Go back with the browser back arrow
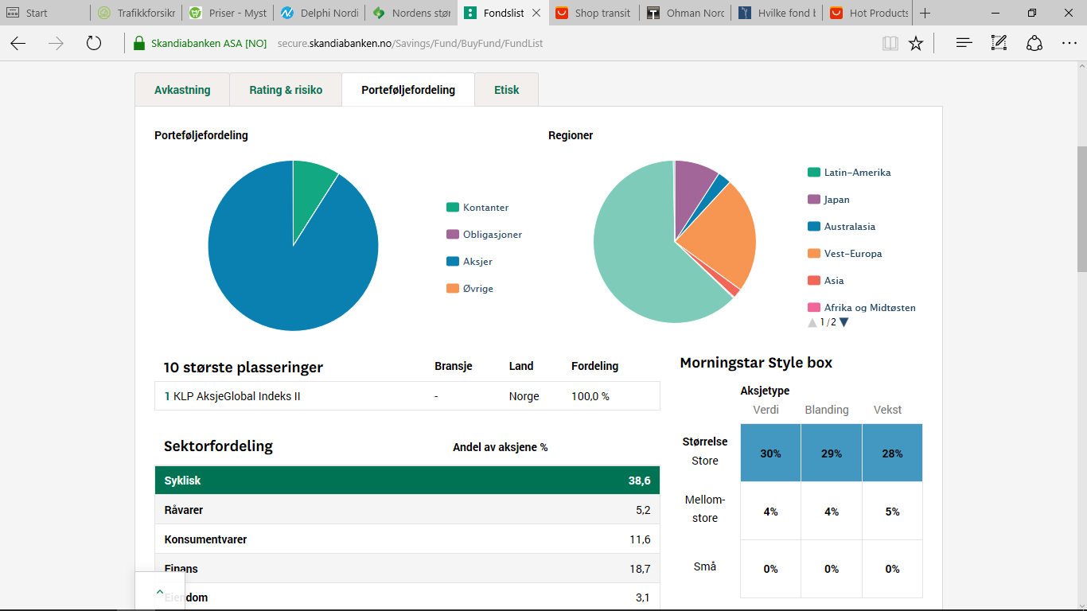 tap(18, 43)
